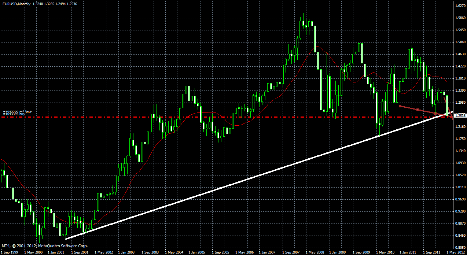Click the 1 Sep 2001 date label

[x=80, y=252]
